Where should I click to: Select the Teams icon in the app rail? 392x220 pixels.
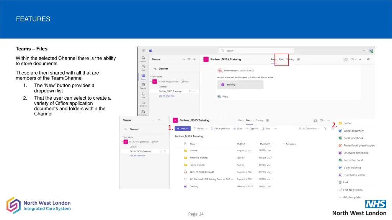pyautogui.click(x=143, y=76)
